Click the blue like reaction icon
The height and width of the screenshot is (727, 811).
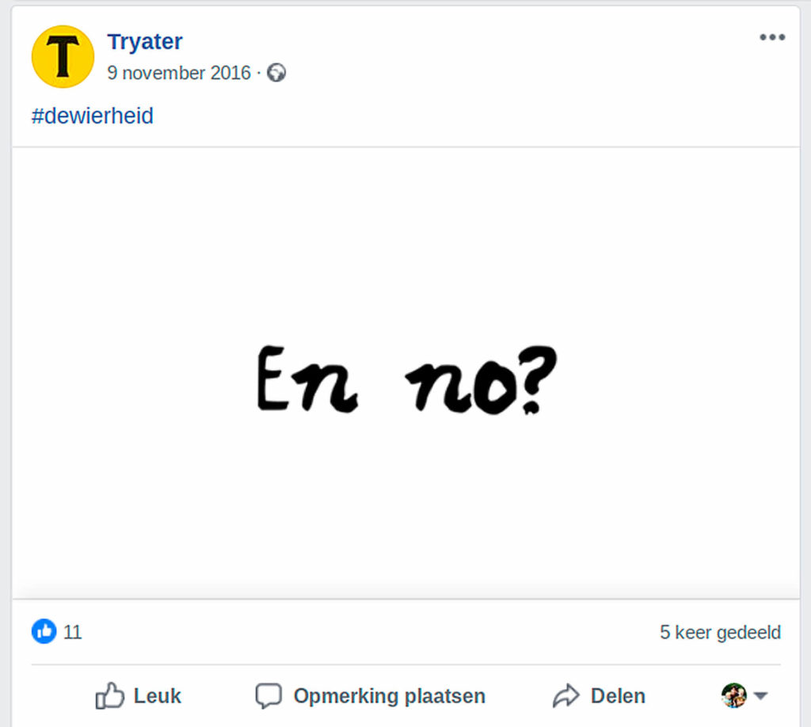(x=44, y=631)
